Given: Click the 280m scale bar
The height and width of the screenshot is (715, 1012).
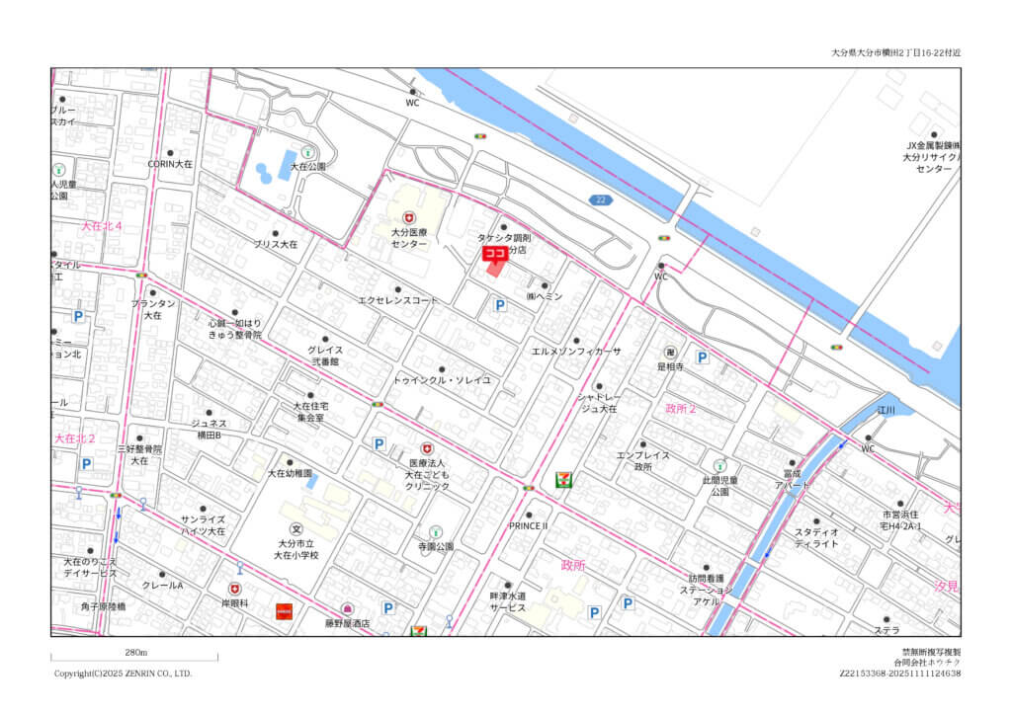Looking at the screenshot, I should (135, 655).
